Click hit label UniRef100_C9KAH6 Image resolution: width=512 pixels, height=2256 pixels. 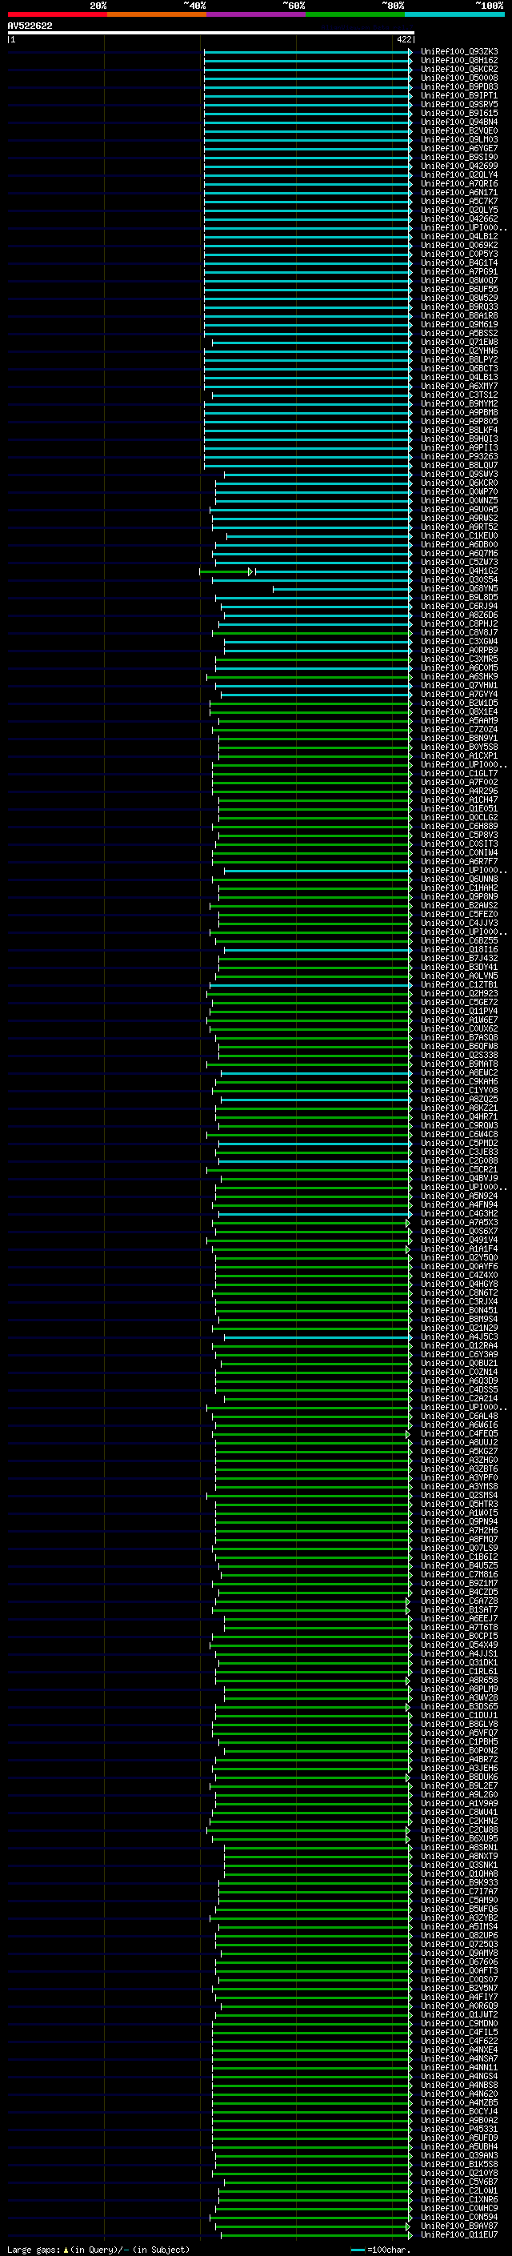coord(459,1082)
